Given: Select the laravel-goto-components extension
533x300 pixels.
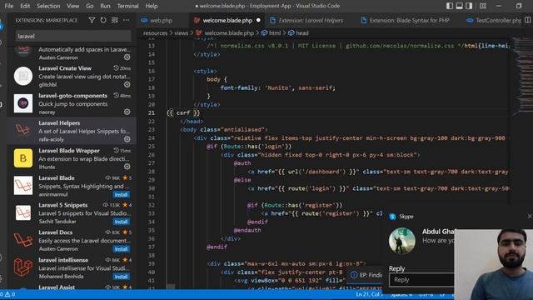Looking at the screenshot, I should [x=72, y=103].
